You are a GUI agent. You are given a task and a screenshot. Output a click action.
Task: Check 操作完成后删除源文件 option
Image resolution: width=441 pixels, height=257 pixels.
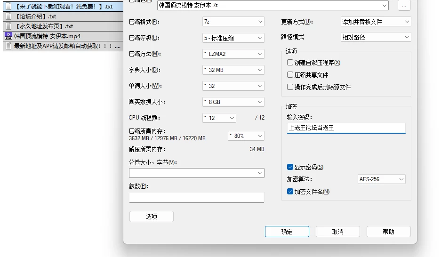pos(290,87)
